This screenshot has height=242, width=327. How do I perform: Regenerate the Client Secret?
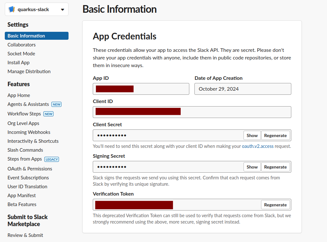(275, 135)
